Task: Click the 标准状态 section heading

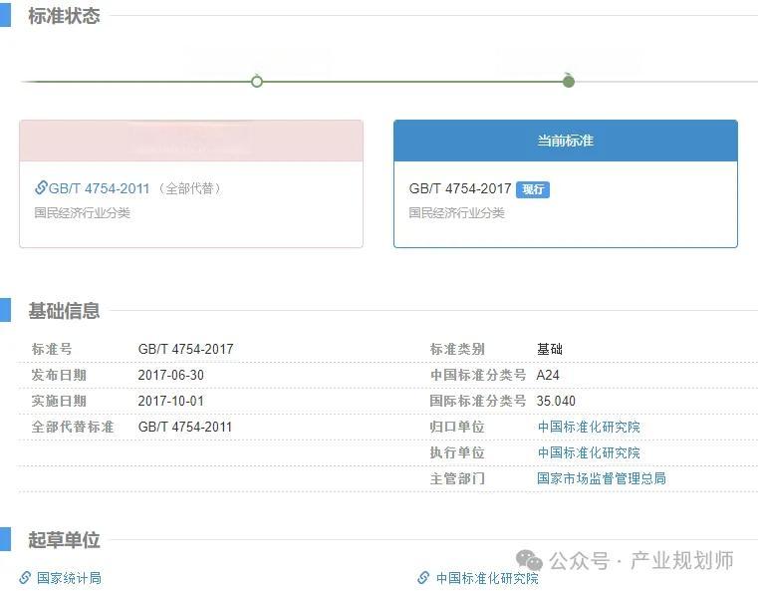Action: pos(64,16)
